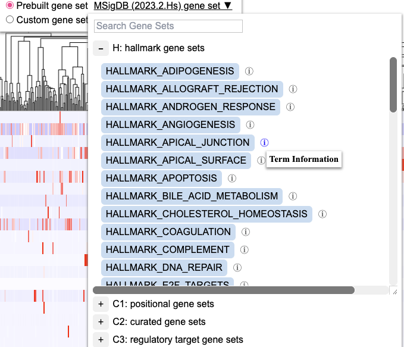Expand the C3: regulatory target gene sets group
The image size is (404, 347).
click(x=101, y=339)
